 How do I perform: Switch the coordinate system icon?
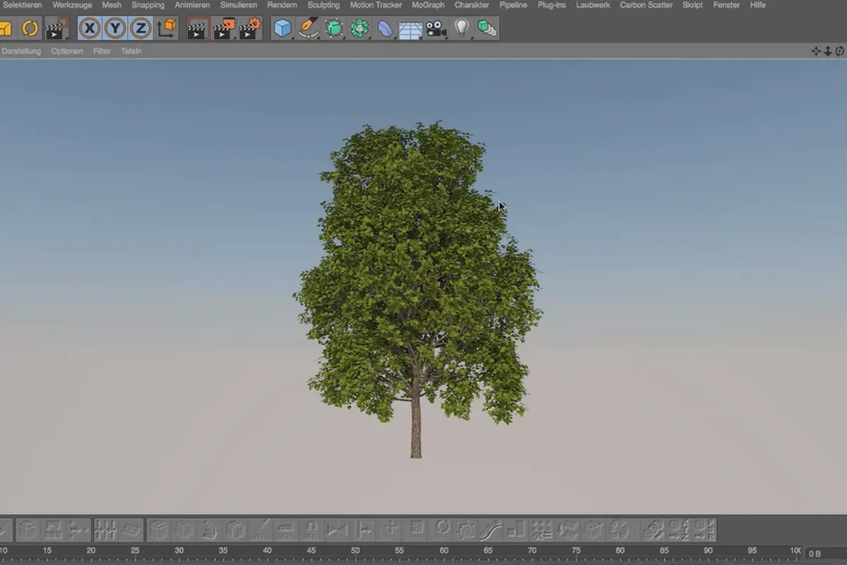[x=167, y=28]
